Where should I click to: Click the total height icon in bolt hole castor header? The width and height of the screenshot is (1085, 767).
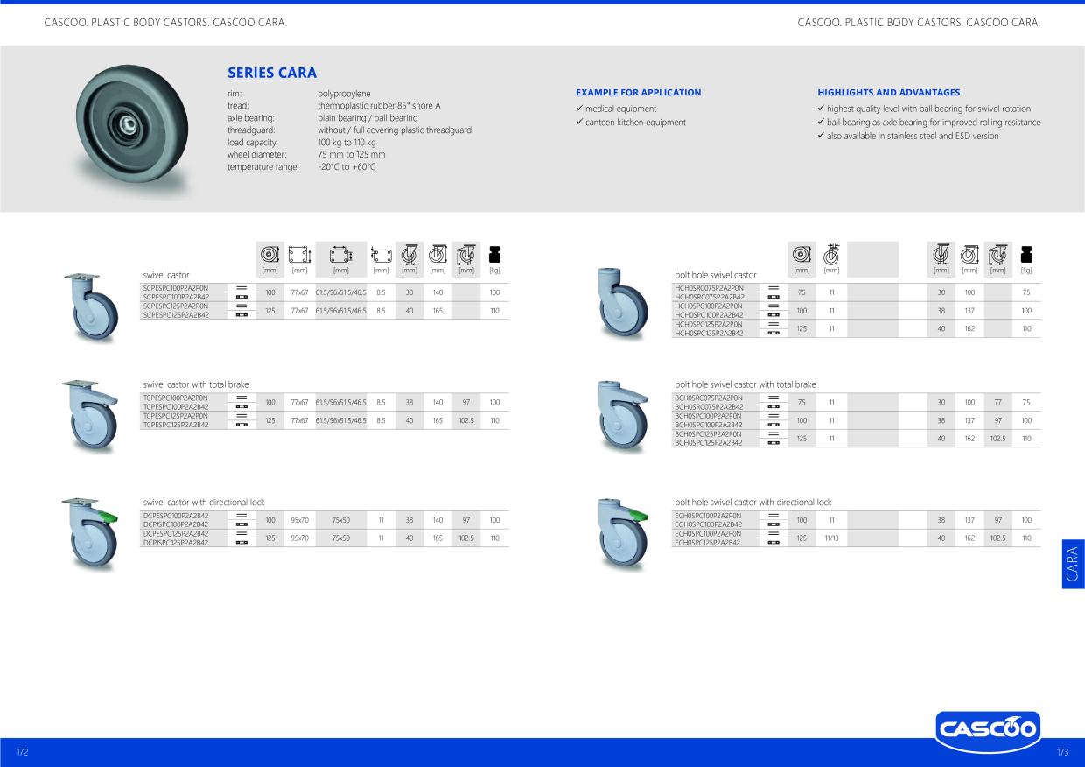tap(969, 254)
